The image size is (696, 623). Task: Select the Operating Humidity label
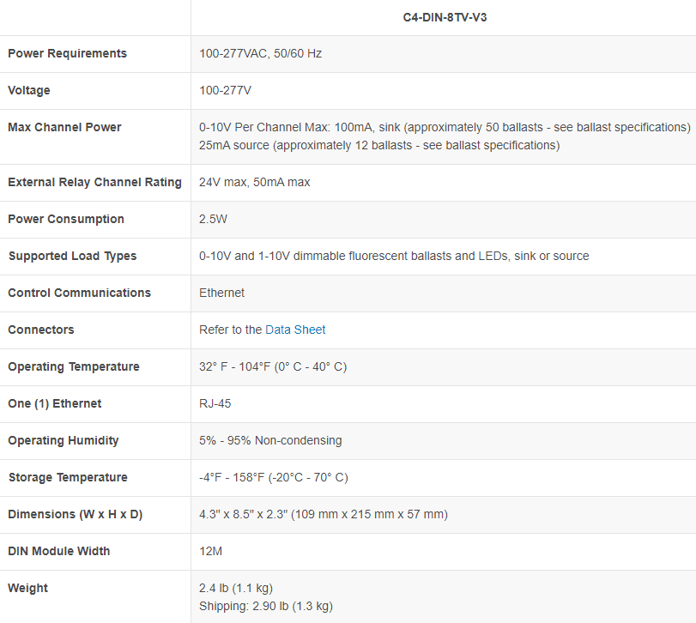[64, 440]
